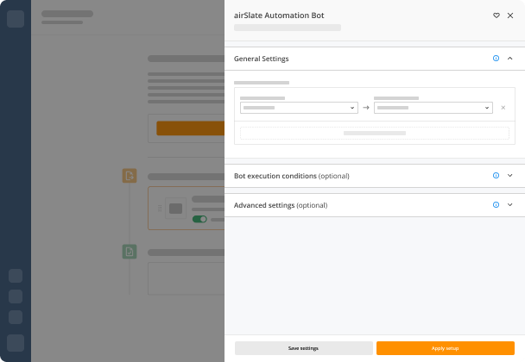
Task: Open Bot execution conditions info icon
Action: tap(496, 176)
